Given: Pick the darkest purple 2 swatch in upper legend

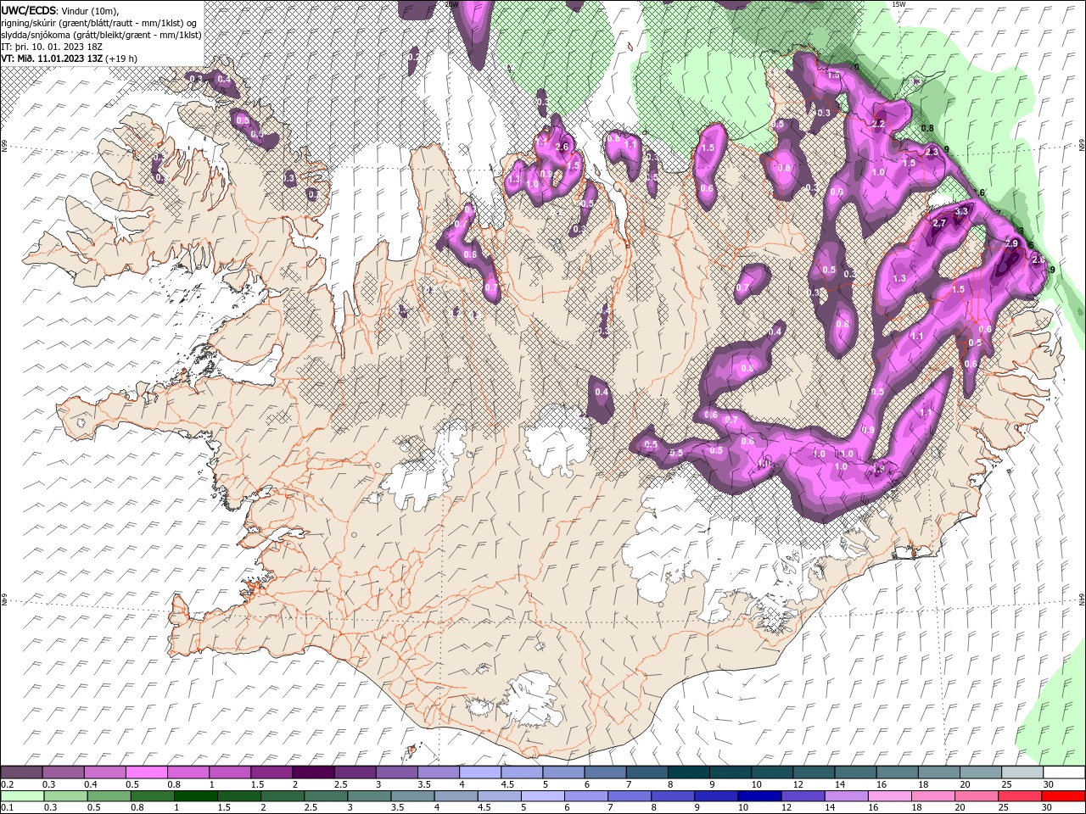Looking at the screenshot, I should (x=313, y=772).
